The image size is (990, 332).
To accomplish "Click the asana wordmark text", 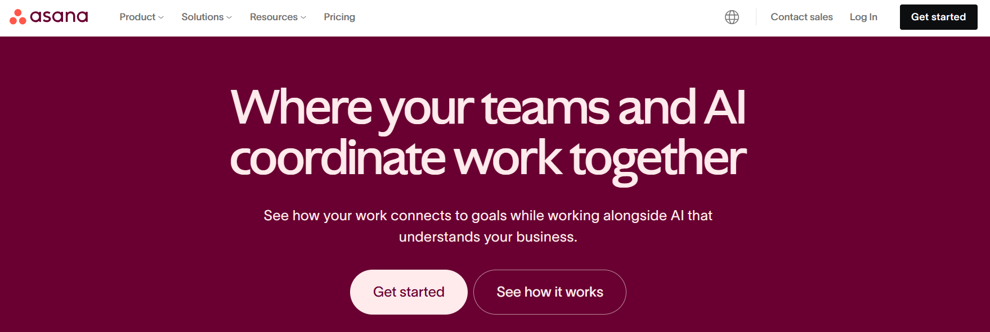I will coord(59,17).
